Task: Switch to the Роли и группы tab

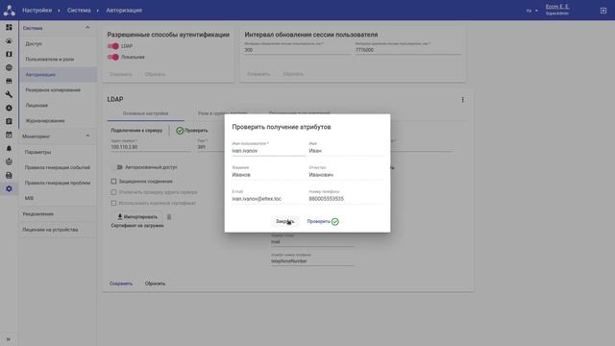Action: click(x=223, y=113)
